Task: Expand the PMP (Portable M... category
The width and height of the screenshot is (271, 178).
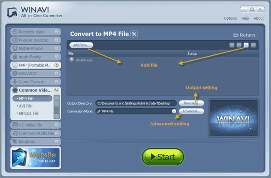Action: point(35,65)
